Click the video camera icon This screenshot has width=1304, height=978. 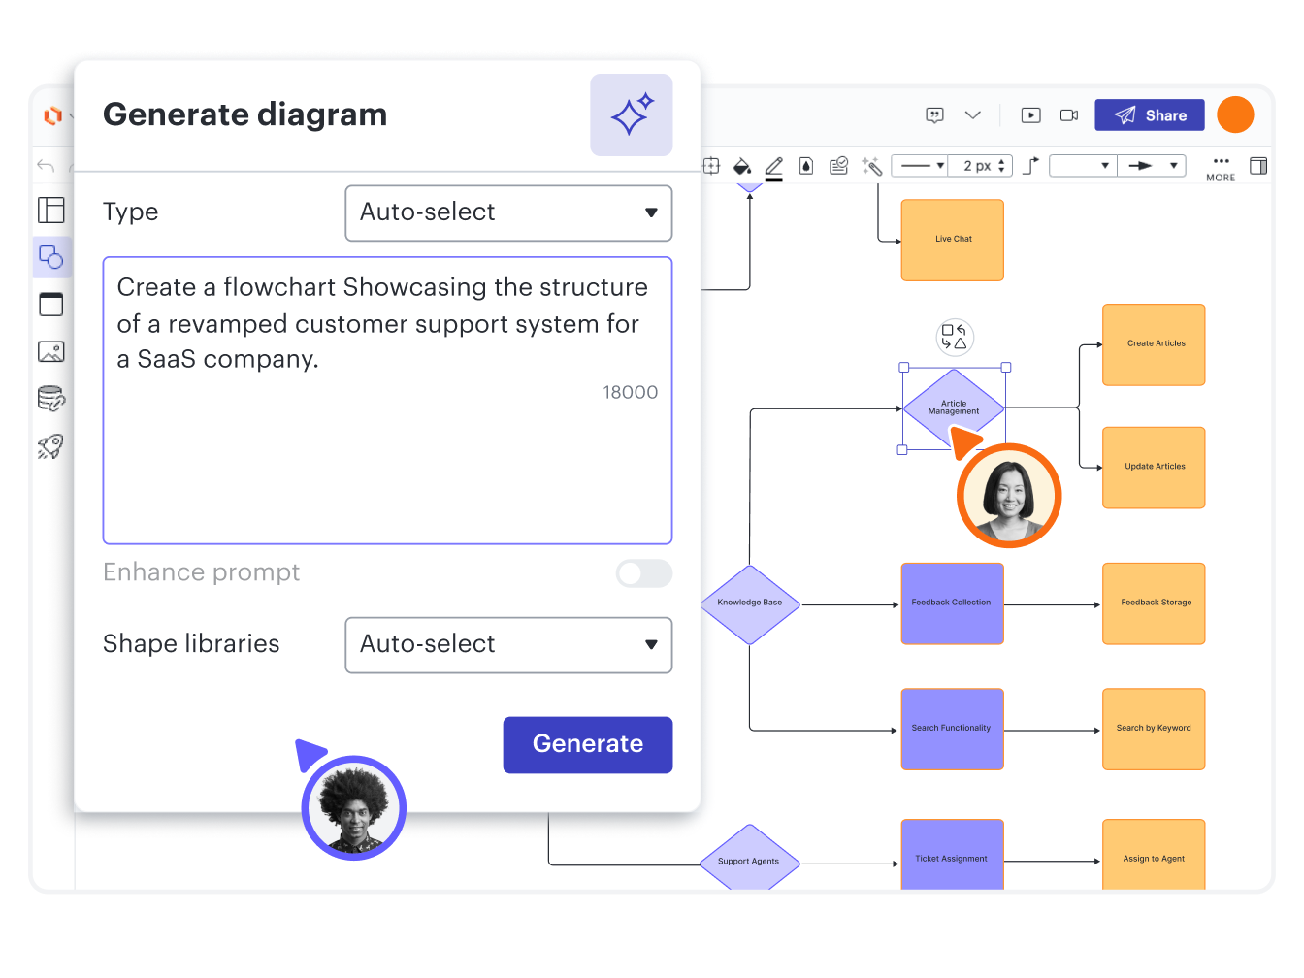[x=1069, y=115]
